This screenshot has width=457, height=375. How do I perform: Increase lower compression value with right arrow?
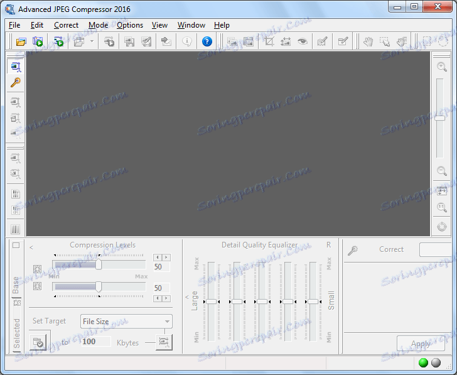[166, 298]
